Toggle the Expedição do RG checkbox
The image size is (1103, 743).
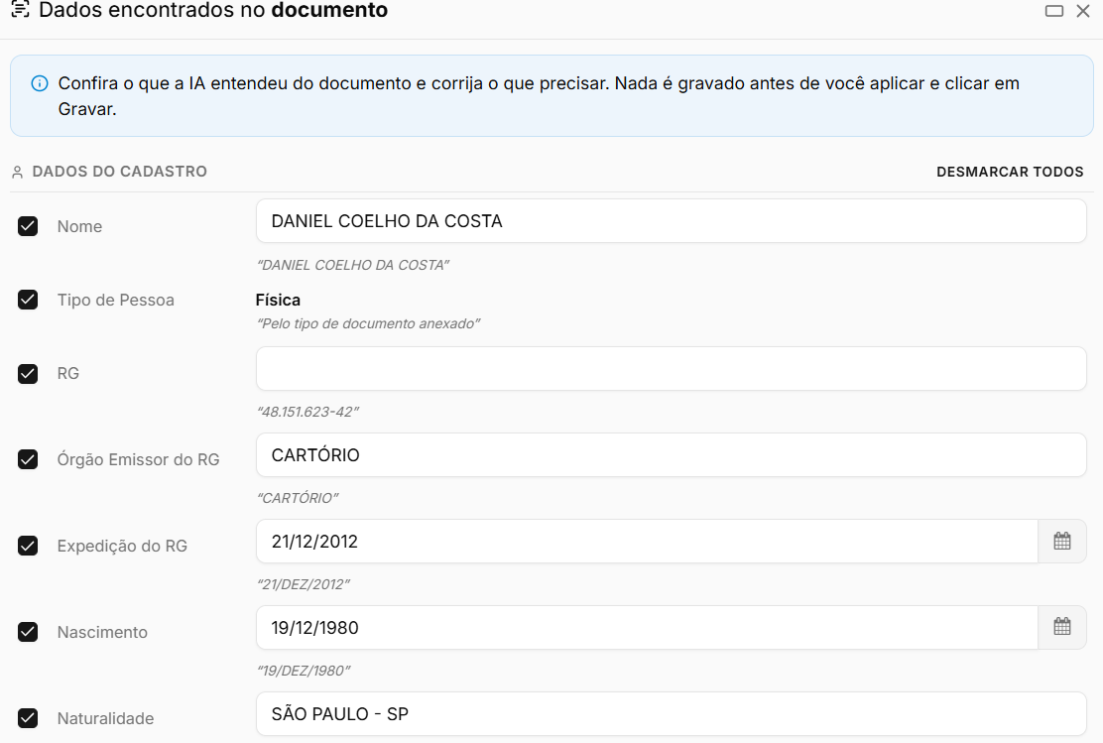click(x=28, y=546)
